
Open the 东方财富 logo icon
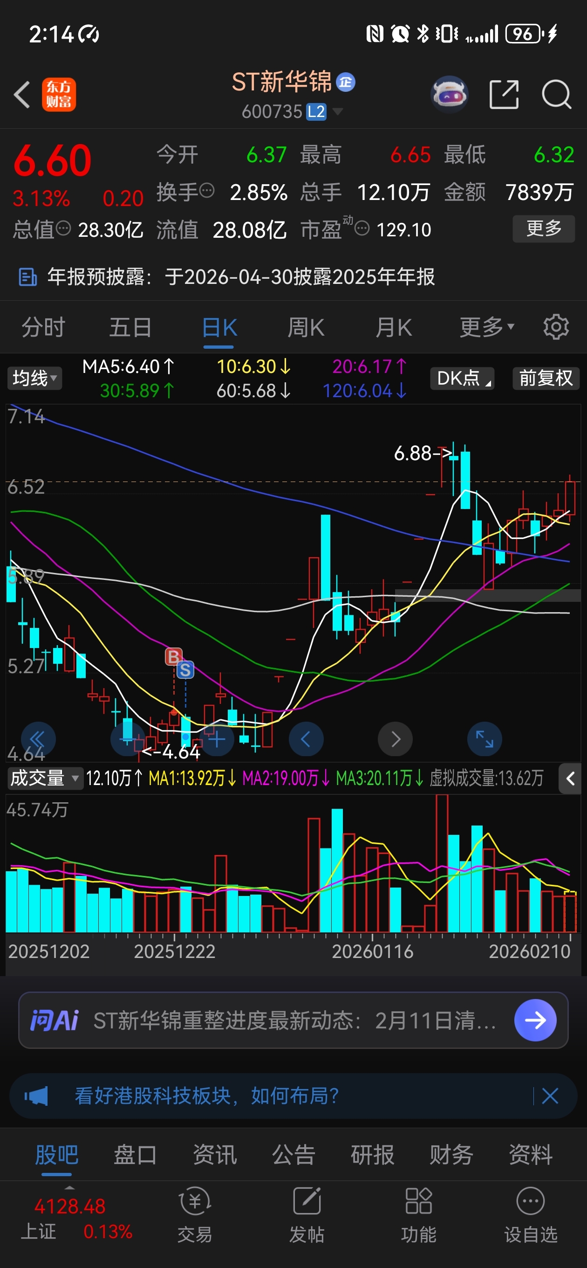click(x=59, y=95)
